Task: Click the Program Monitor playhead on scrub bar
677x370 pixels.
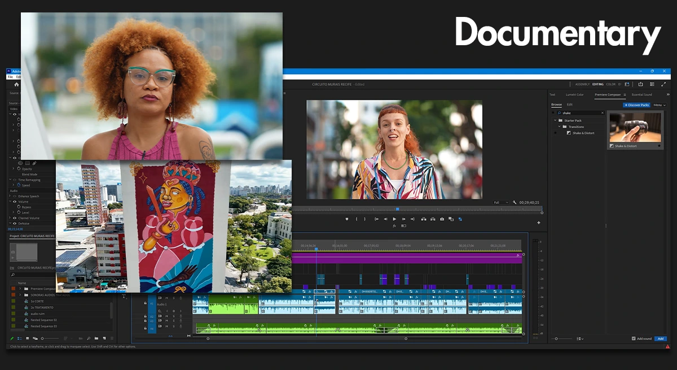Action: [397, 209]
